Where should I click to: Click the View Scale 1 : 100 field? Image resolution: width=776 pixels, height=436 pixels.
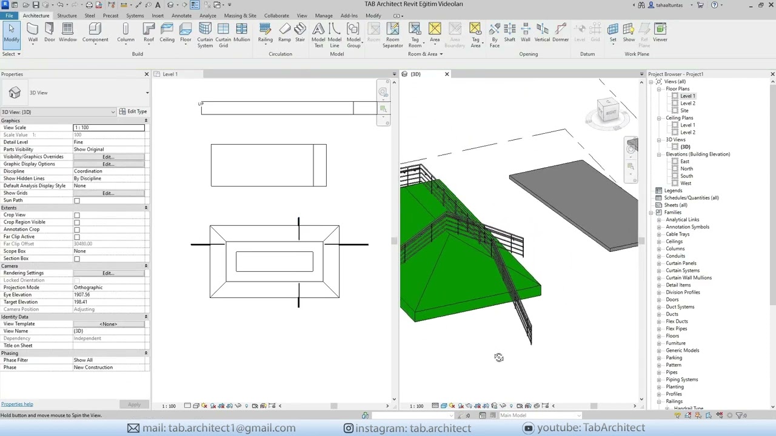109,128
